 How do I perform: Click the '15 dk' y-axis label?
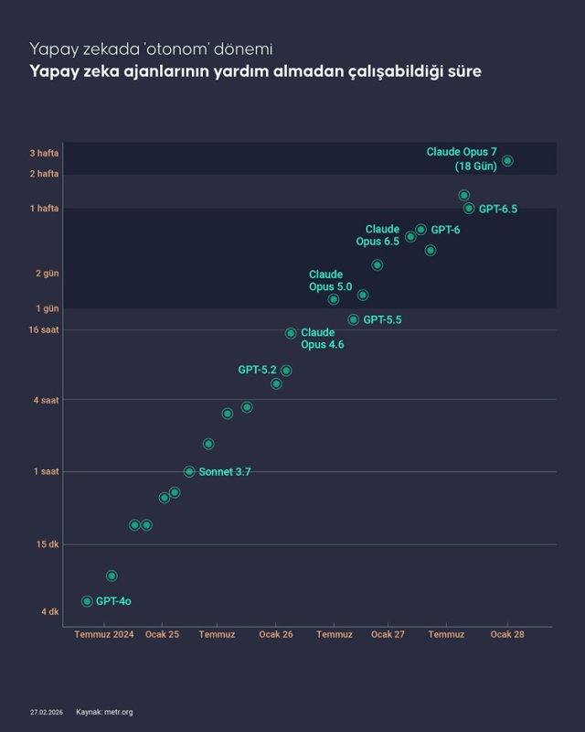click(x=48, y=544)
